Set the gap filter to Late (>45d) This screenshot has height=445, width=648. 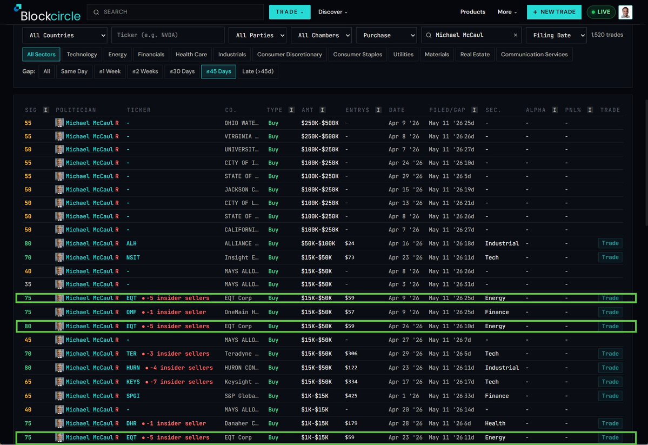pos(258,71)
